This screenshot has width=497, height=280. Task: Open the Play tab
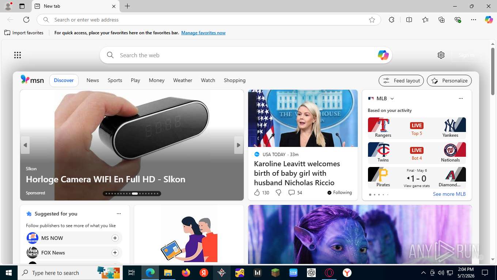coord(136,80)
